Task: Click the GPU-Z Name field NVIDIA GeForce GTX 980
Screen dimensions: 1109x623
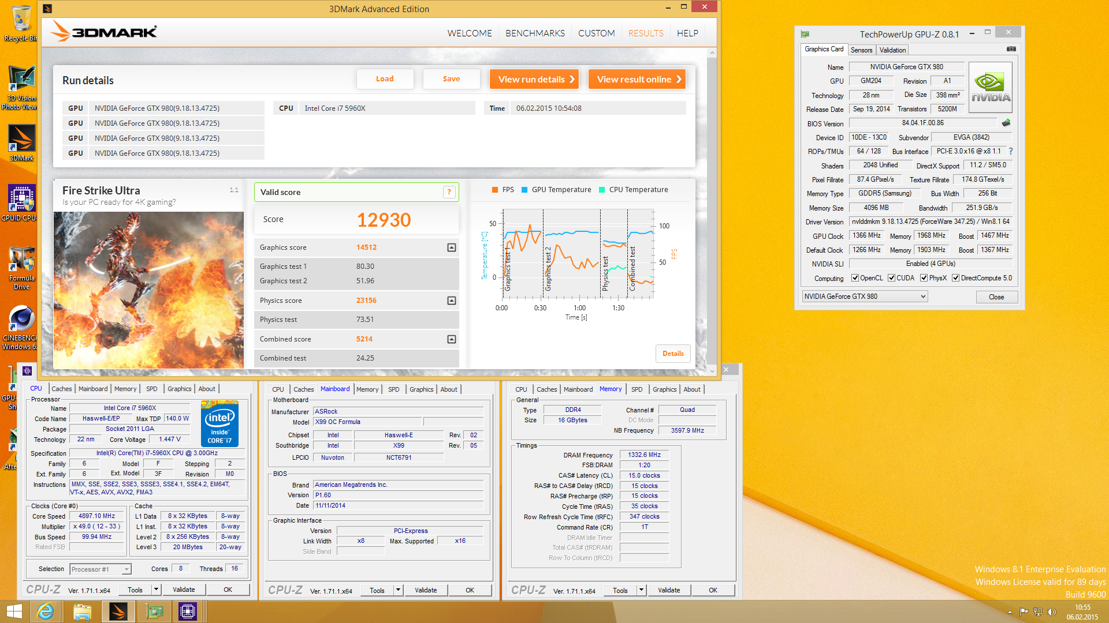Action: tap(906, 67)
